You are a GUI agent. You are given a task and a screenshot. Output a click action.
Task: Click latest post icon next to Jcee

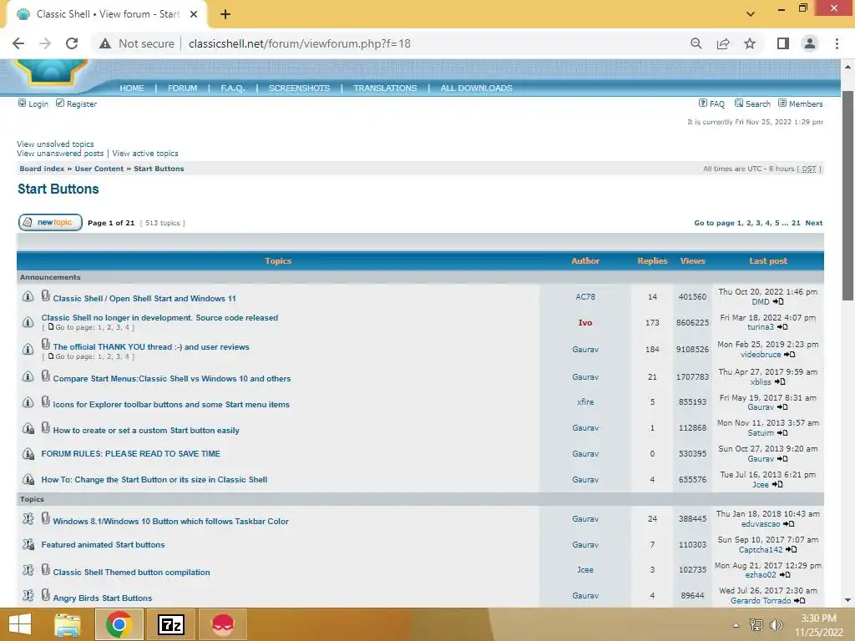coord(777,485)
